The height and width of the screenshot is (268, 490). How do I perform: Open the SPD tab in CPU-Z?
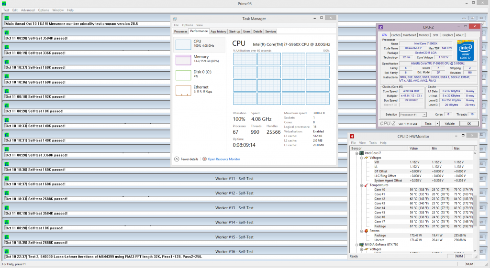[x=435, y=35]
